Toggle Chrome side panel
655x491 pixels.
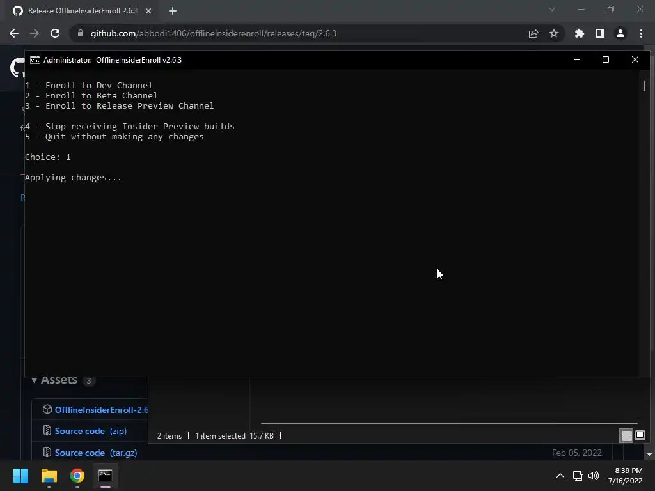pos(599,33)
